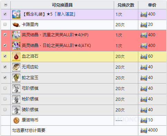Open the 潜入湛蓝 craft essence link
167x136 pixels.
click(65, 14)
